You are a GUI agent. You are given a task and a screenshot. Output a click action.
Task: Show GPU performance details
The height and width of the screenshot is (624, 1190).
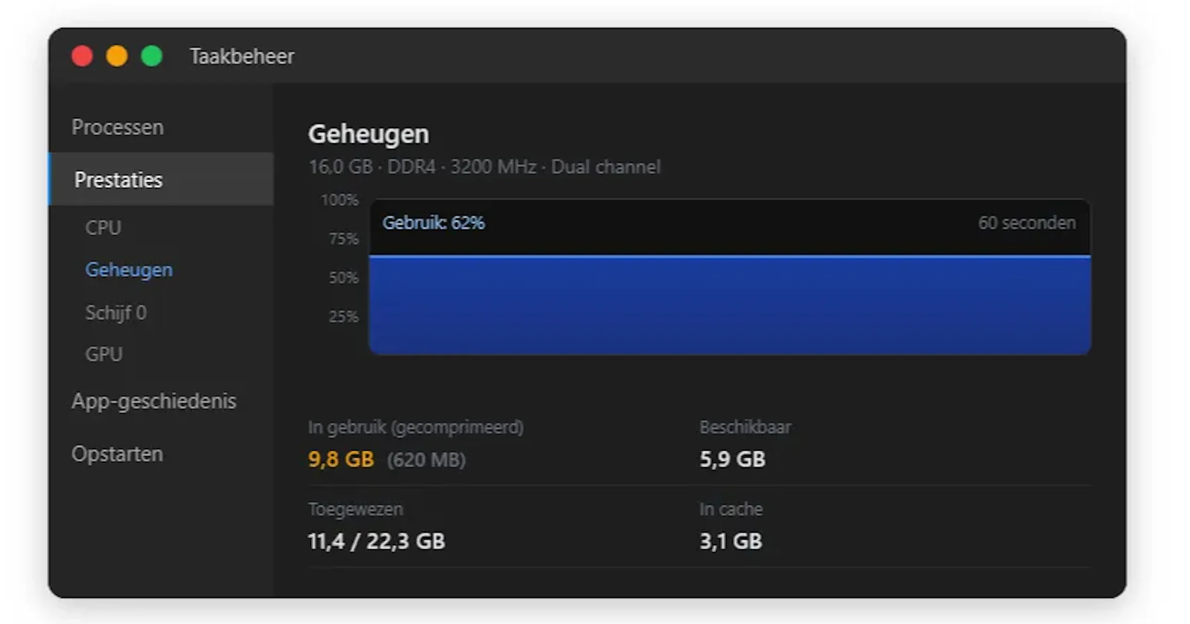point(104,354)
